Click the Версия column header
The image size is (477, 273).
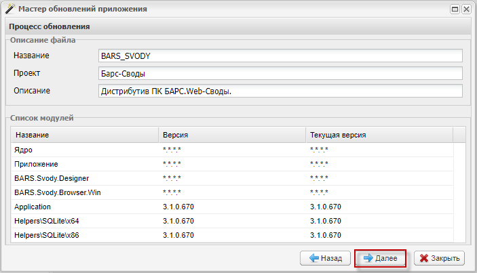coord(231,135)
